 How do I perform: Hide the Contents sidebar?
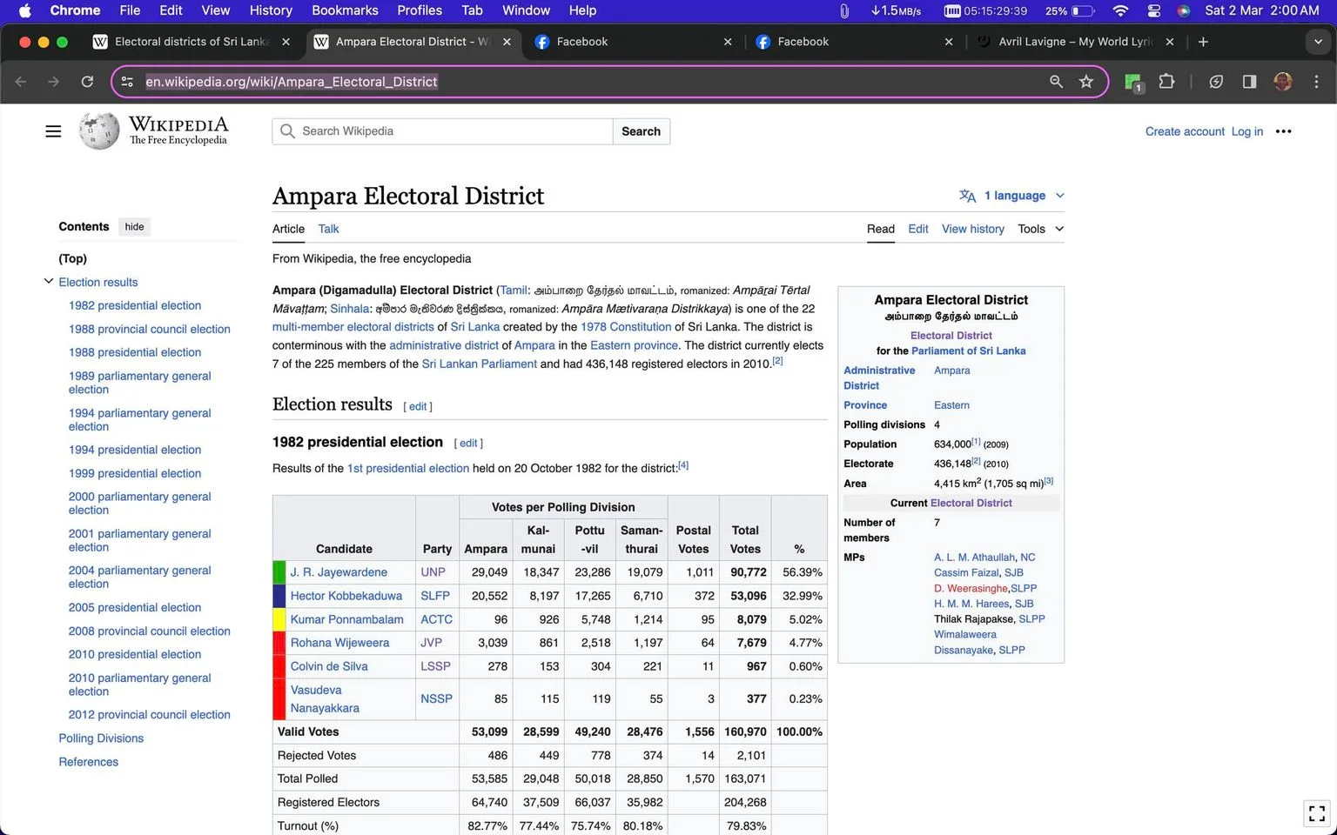coord(134,227)
